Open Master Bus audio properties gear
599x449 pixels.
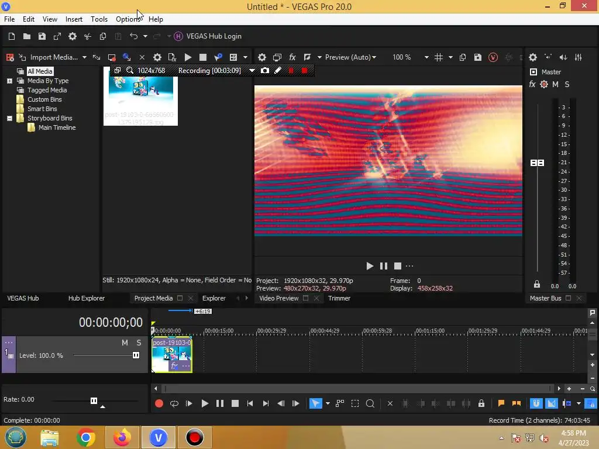click(x=533, y=57)
